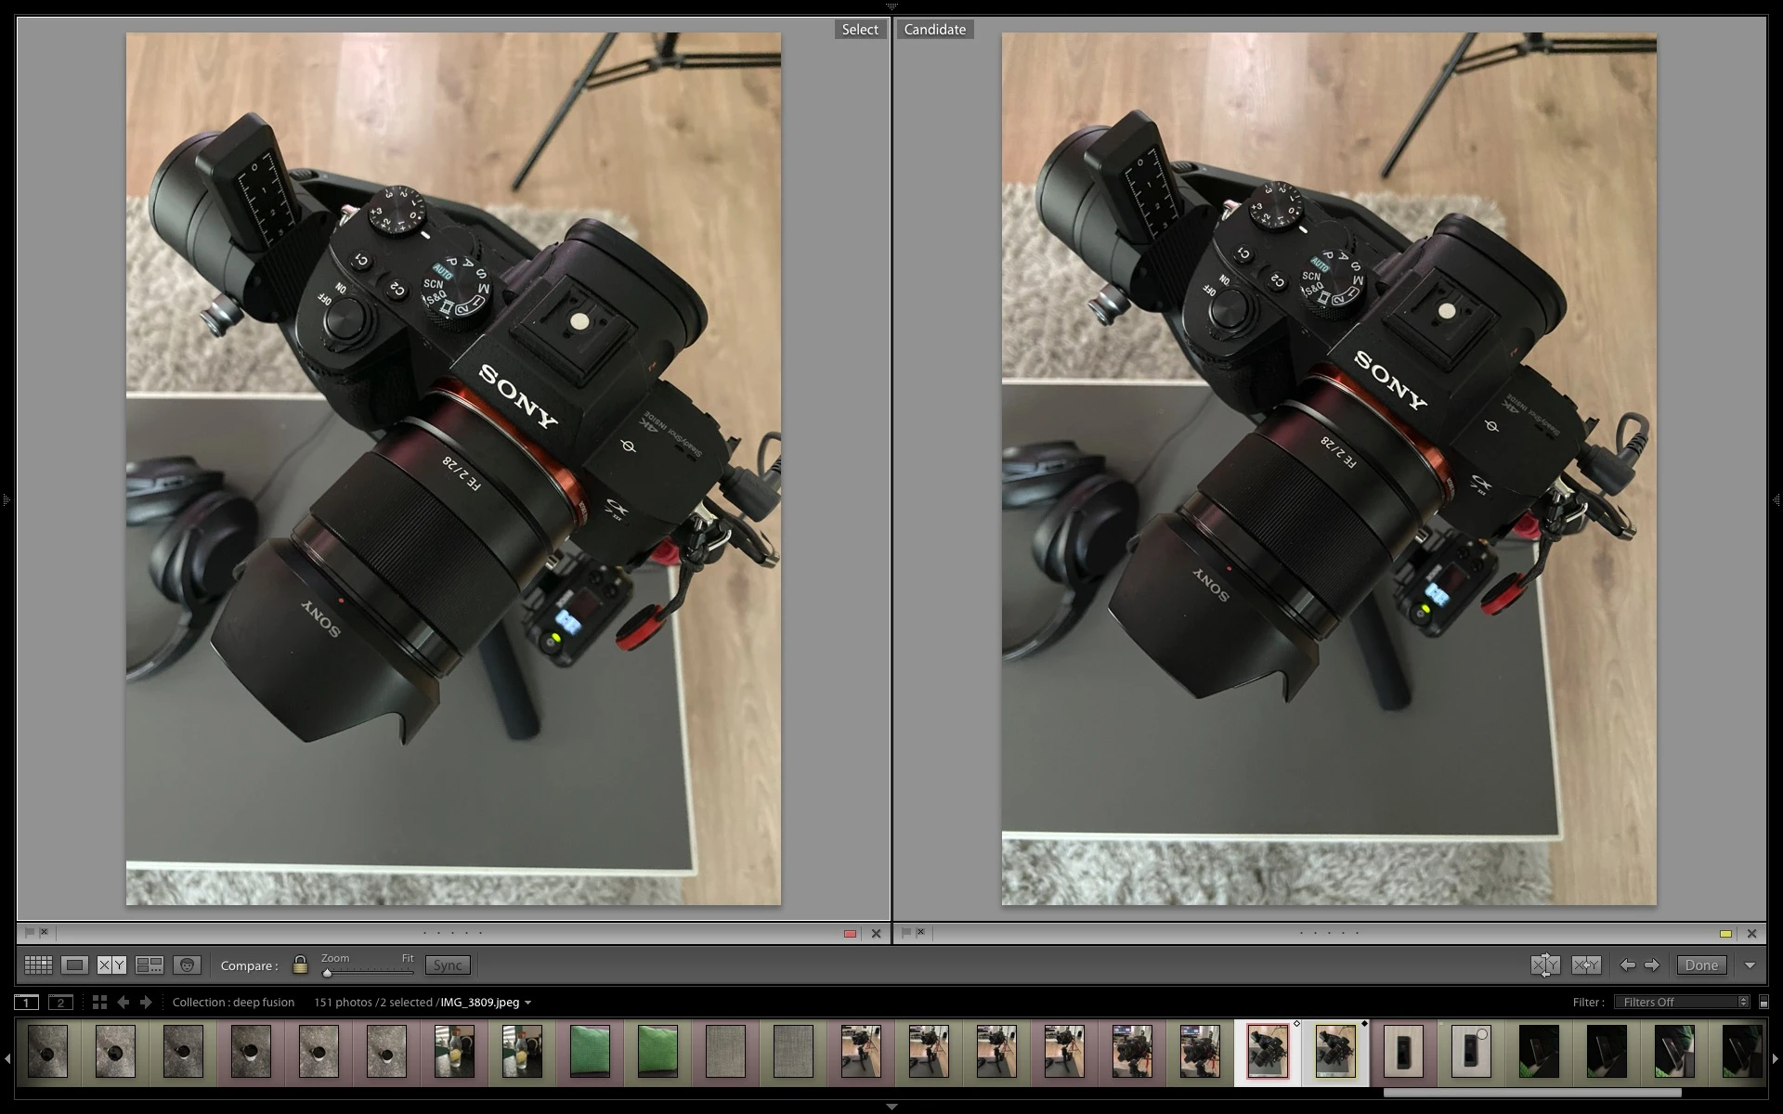Click the Candidate photo star rating dots

tap(1330, 933)
